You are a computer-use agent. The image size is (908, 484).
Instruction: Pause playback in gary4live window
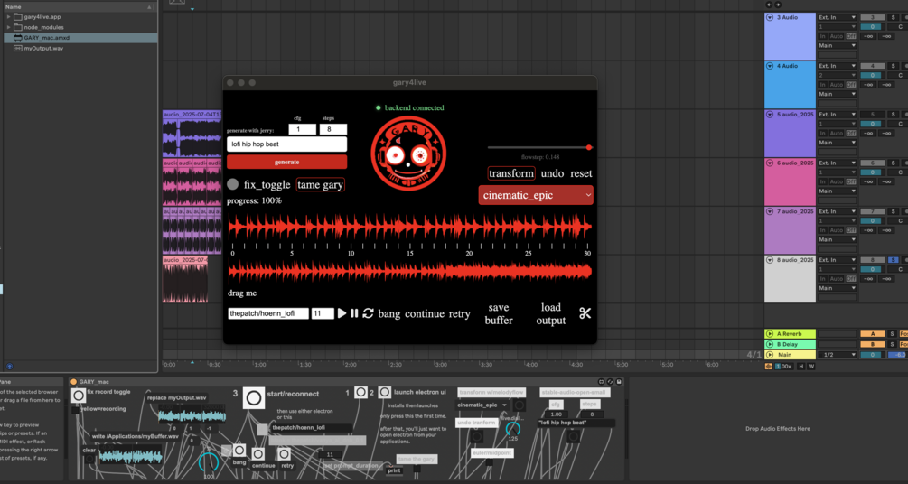(354, 313)
